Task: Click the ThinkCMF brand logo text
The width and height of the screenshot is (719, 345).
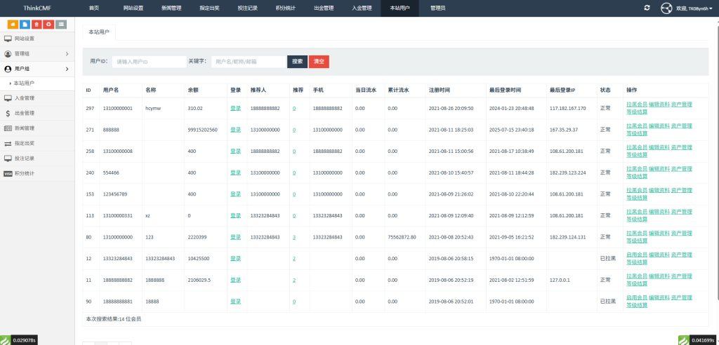Action: click(37, 8)
